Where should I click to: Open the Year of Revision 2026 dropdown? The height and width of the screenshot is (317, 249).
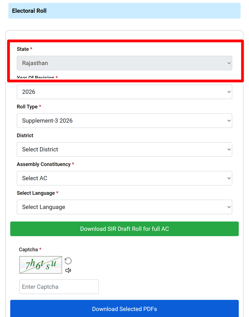(124, 92)
